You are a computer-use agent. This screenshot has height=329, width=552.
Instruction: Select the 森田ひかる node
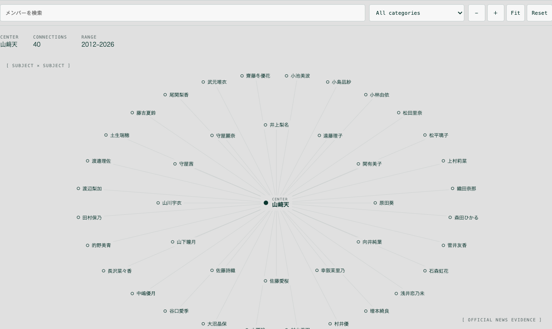463,218
